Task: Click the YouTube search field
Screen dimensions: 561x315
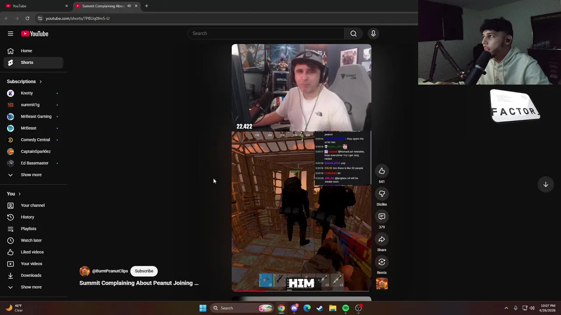Action: pyautogui.click(x=266, y=33)
